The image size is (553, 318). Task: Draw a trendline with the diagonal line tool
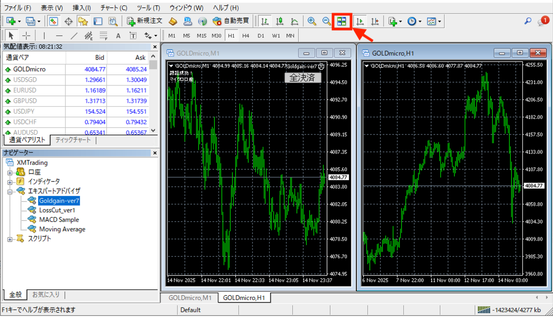tap(74, 36)
